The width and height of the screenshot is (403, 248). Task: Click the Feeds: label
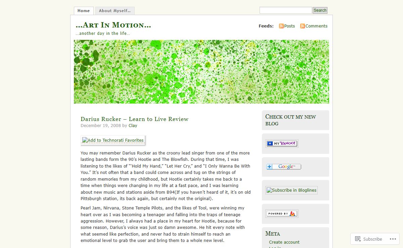coord(266,26)
